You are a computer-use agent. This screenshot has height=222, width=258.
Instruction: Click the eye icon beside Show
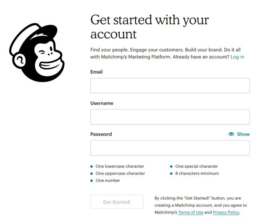point(231,134)
